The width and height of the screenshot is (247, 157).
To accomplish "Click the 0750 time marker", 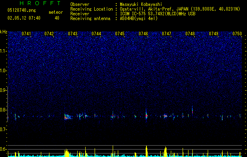I will coord(237,34).
